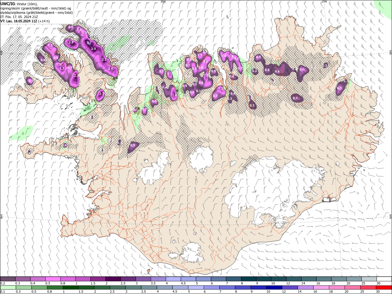The width and height of the screenshot is (392, 294).
Task: Click the 2.8 snowfall value in the Westfjords
Action: click(71, 43)
